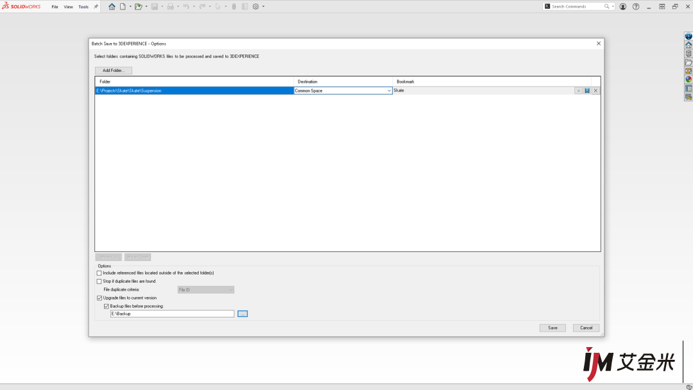Close the Batch Save Options dialog
This screenshot has width=693, height=390.
pyautogui.click(x=599, y=43)
